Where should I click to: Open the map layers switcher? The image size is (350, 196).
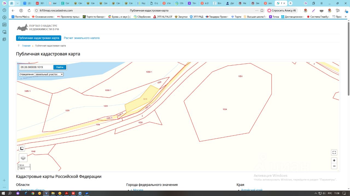click(x=23, y=158)
